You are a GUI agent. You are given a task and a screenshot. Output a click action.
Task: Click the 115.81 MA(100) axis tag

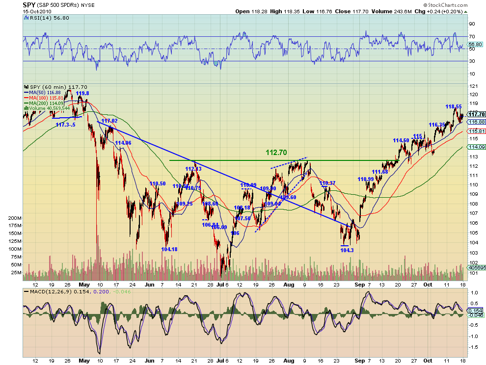coord(477,131)
